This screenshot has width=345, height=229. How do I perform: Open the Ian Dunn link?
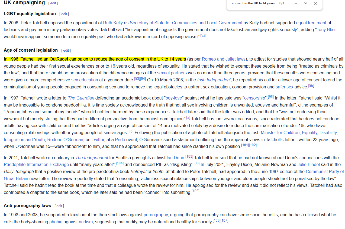(175, 158)
